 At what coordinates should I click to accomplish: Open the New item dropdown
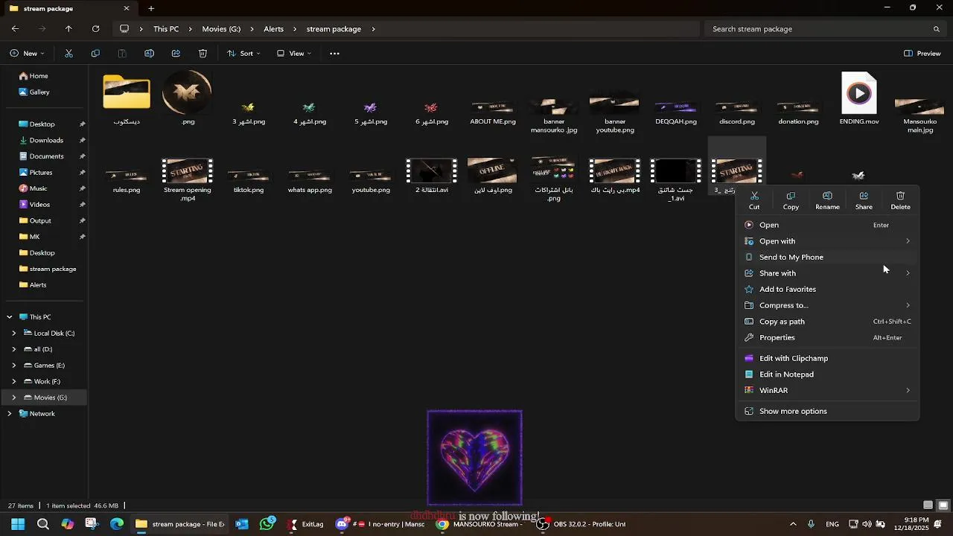pos(28,54)
